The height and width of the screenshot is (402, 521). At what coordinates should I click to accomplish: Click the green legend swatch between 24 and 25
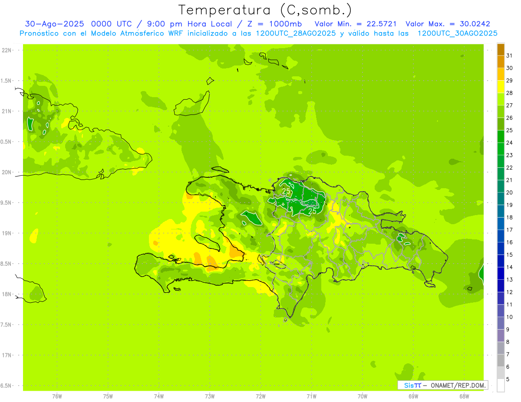click(x=501, y=137)
